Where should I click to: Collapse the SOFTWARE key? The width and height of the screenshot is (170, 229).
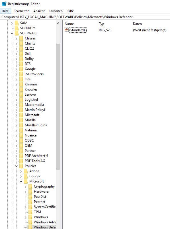pyautogui.click(x=12, y=33)
